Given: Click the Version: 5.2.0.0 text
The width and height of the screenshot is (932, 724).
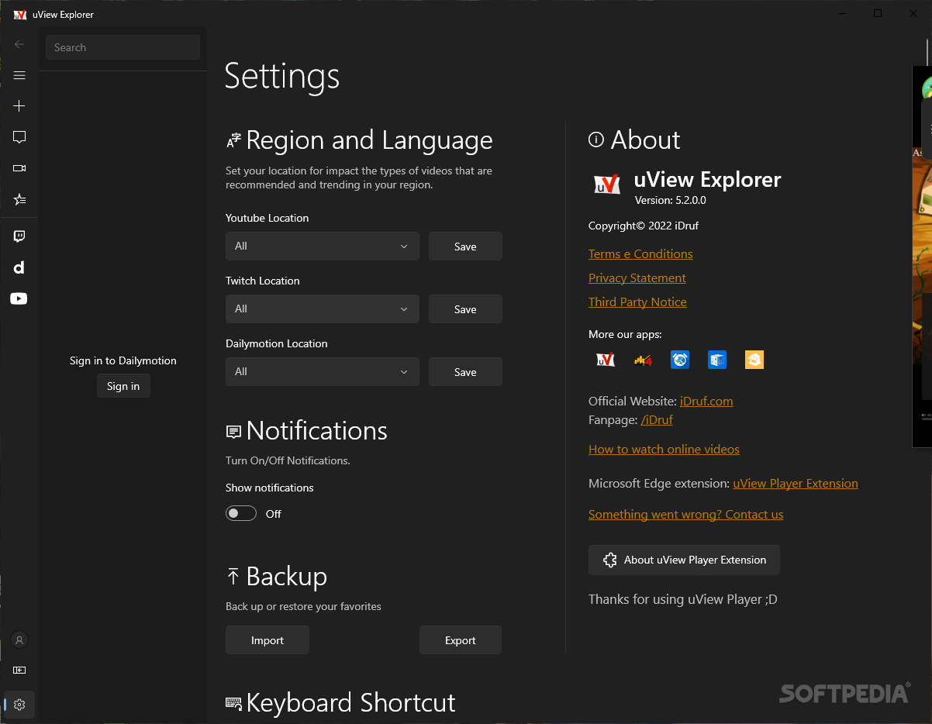Looking at the screenshot, I should click(671, 200).
